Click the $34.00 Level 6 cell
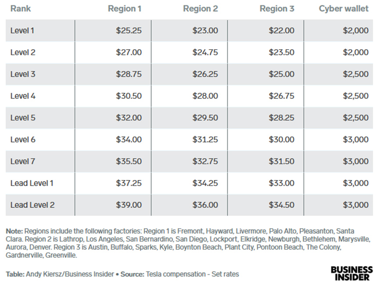 [129, 140]
